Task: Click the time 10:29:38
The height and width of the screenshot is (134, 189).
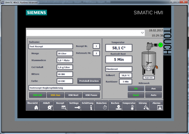Action: tap(157, 36)
